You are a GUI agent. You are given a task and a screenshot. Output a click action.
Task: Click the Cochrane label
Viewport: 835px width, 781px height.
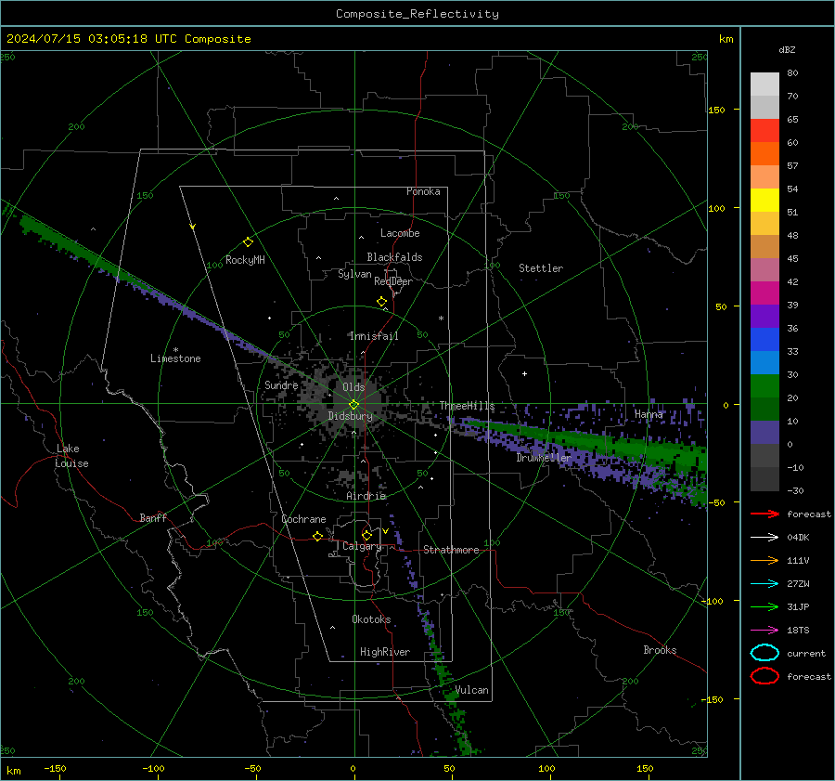click(303, 519)
